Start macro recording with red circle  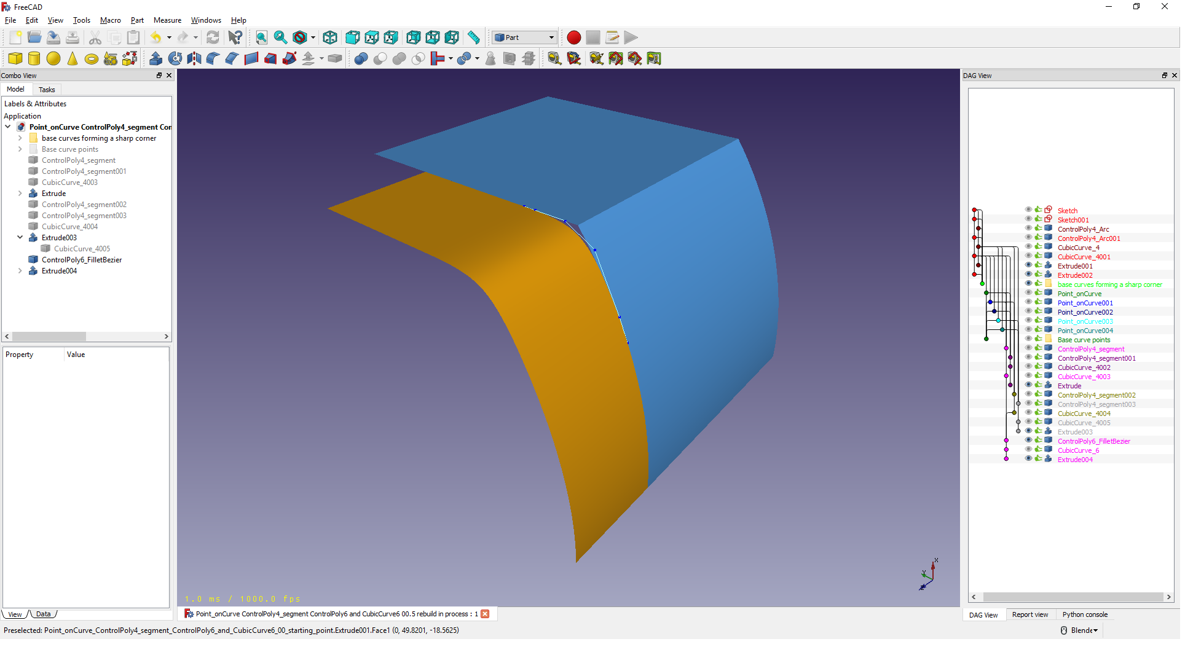[x=573, y=37]
